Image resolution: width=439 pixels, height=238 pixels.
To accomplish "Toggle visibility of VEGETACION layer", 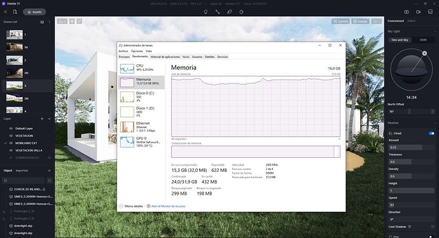I will tap(11, 136).
